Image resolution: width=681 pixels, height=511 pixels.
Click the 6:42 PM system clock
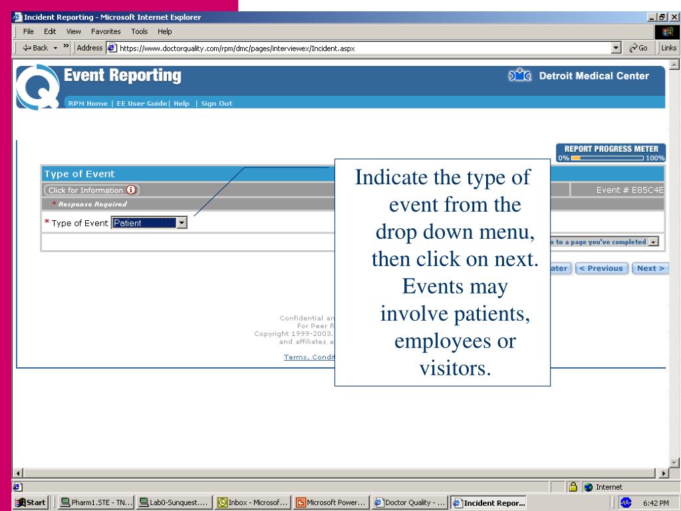656,503
